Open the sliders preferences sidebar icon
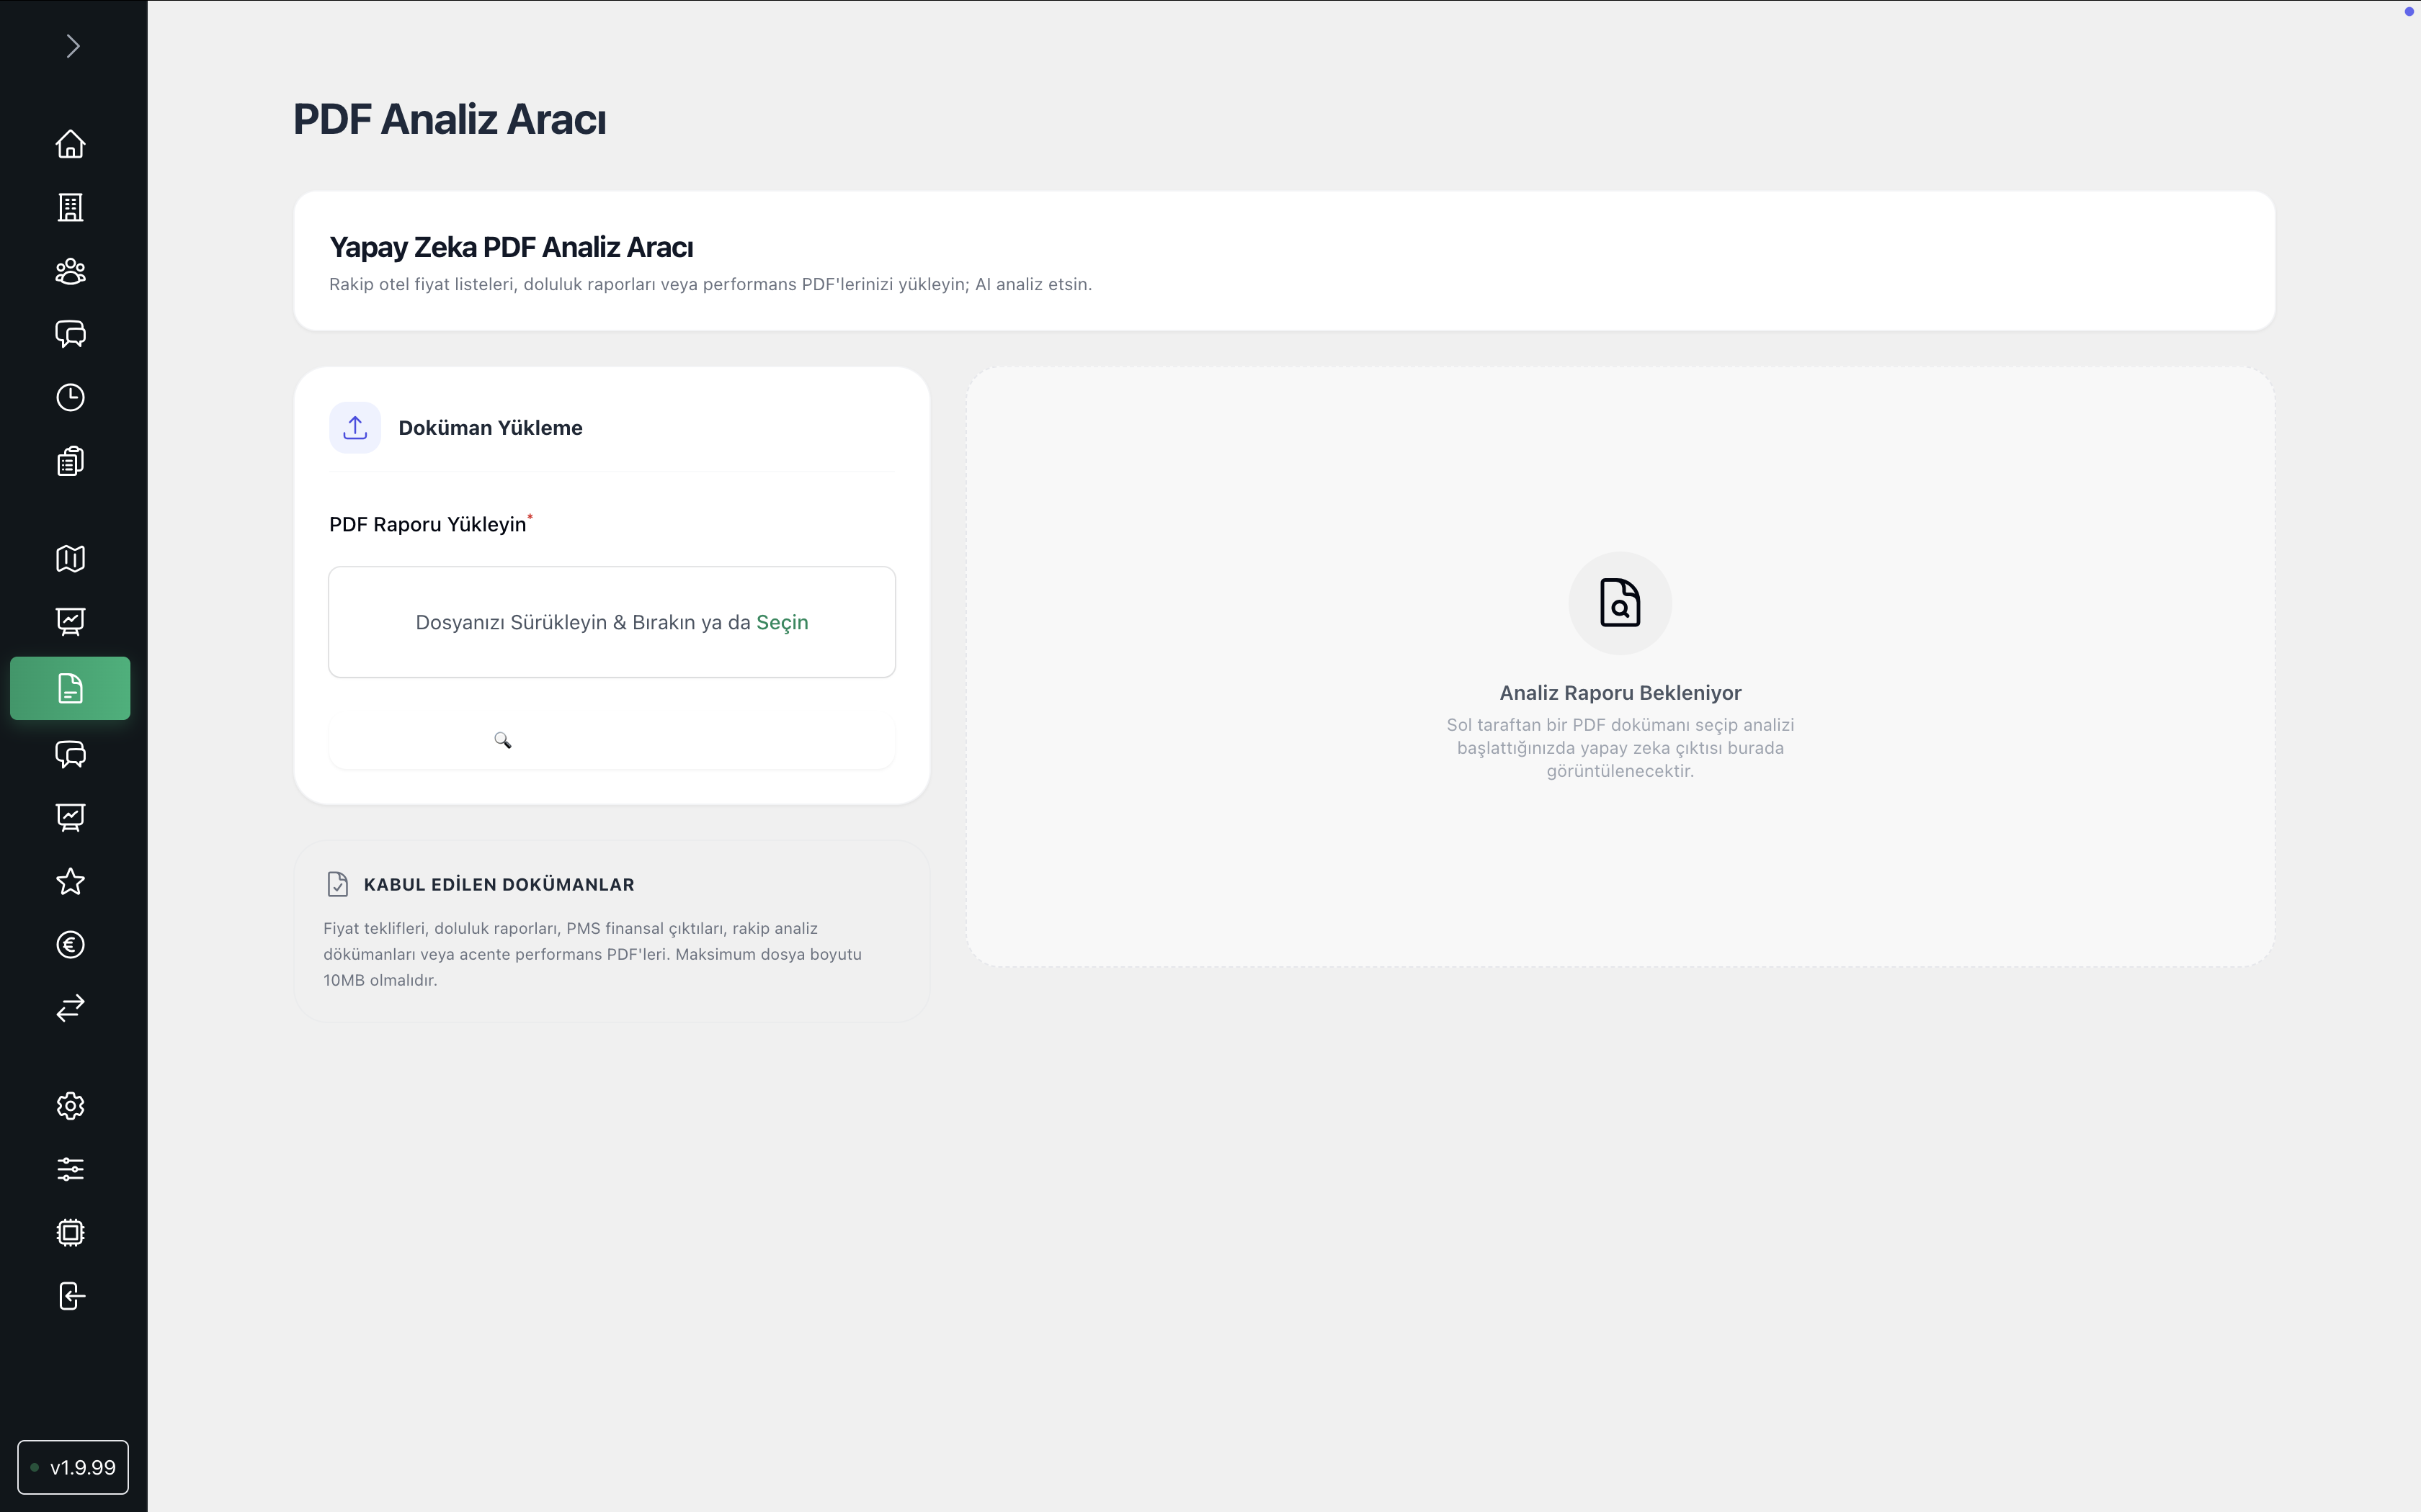The image size is (2421, 1512). (70, 1169)
